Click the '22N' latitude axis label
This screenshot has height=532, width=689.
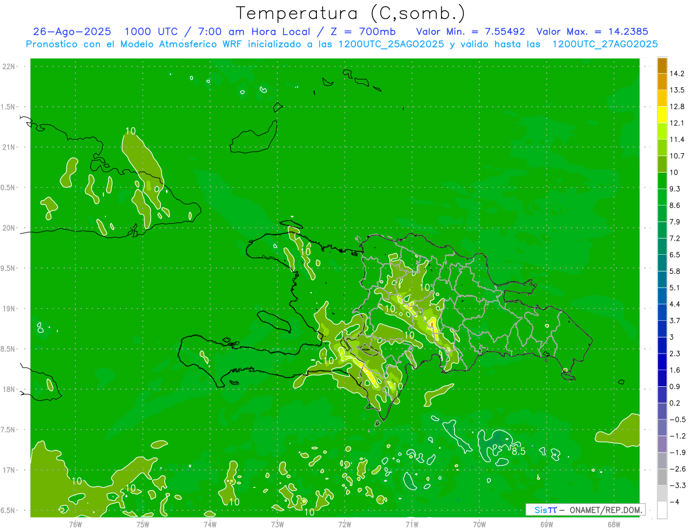[x=10, y=67]
